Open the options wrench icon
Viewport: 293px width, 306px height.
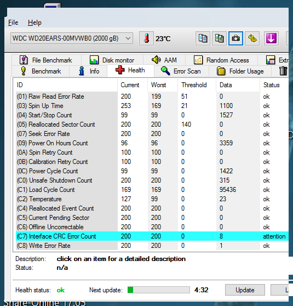252,38
